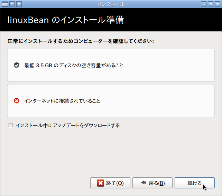Select the 最低 3.5 GB disk space text

(74, 65)
